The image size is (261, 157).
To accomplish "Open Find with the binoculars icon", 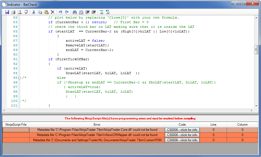I will coord(74,12).
